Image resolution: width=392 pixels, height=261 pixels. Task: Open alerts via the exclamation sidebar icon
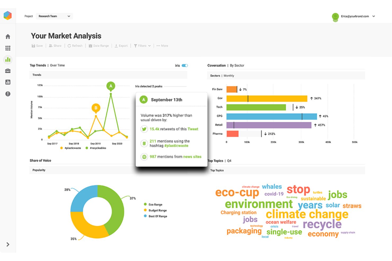pos(8,94)
